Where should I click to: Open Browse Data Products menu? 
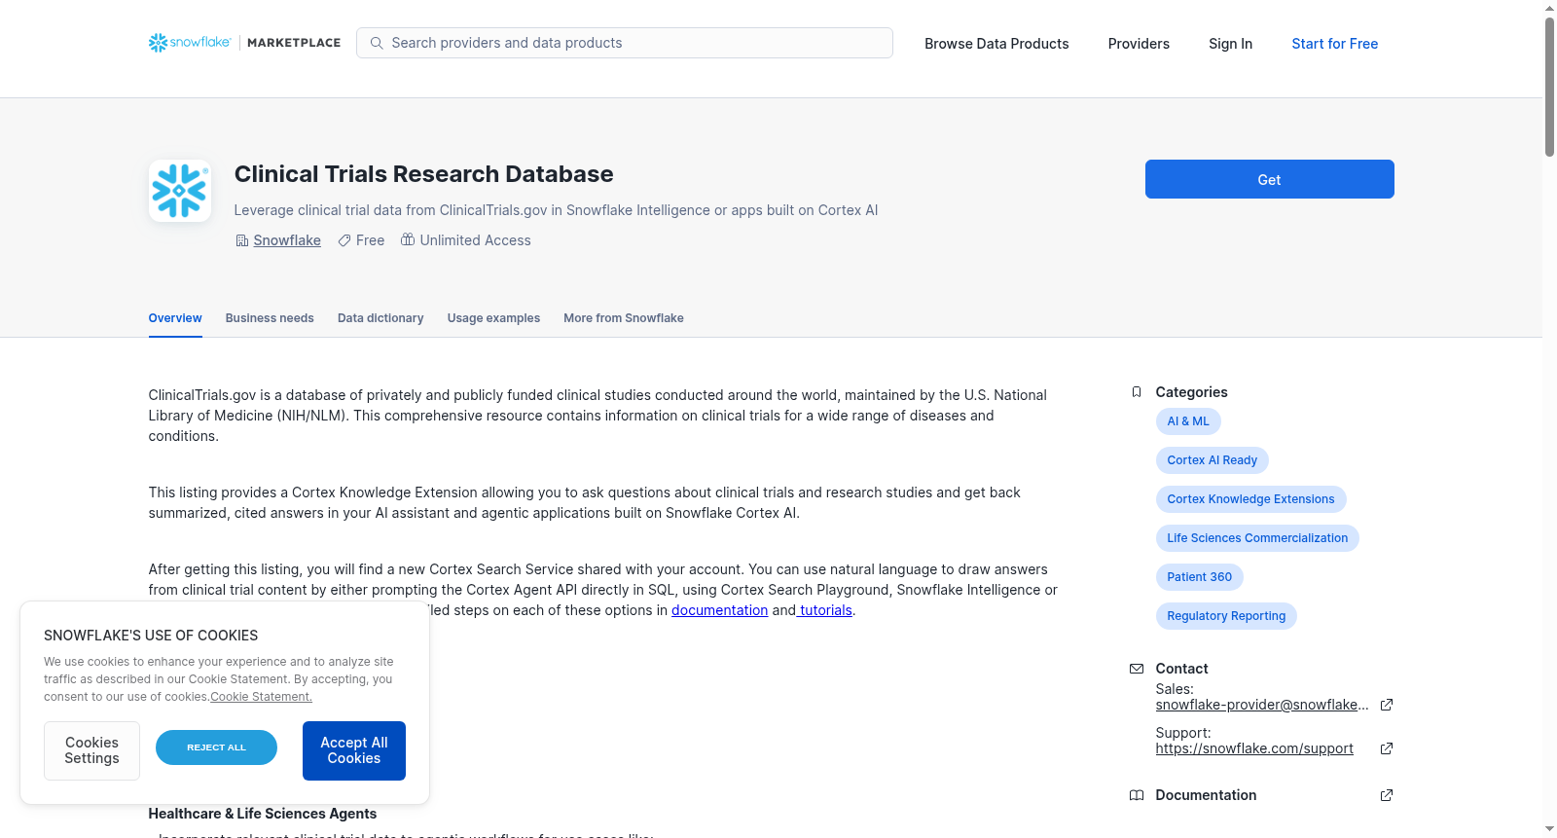coord(996,44)
